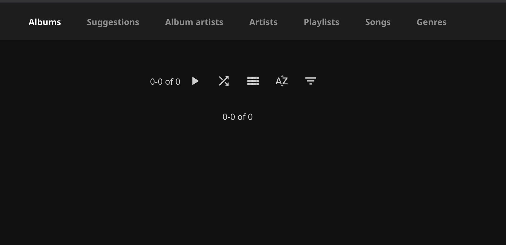Open the Suggestions tab
Viewport: 506px width, 245px height.
(x=113, y=22)
